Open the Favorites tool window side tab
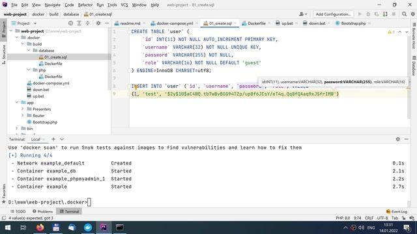417x234 pixels. pyautogui.click(x=3, y=194)
